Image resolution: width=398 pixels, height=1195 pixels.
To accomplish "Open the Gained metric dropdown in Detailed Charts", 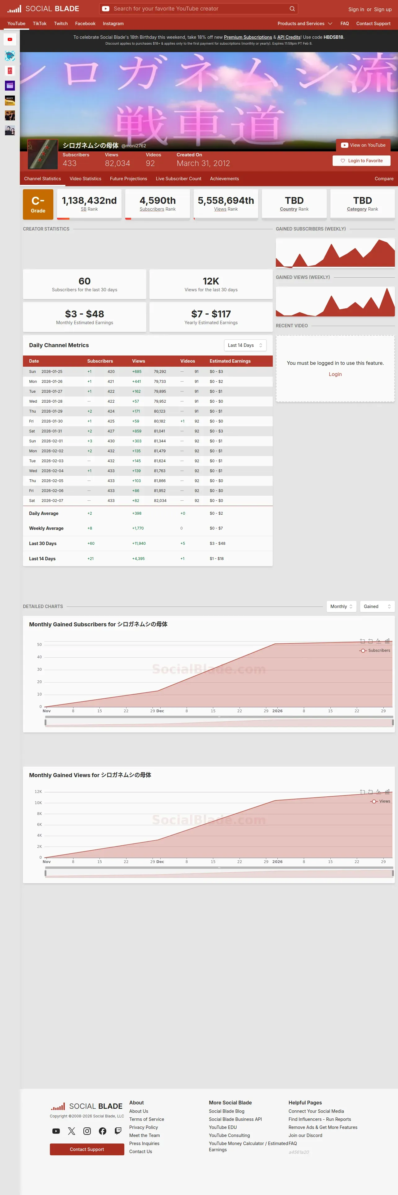I will (x=377, y=606).
